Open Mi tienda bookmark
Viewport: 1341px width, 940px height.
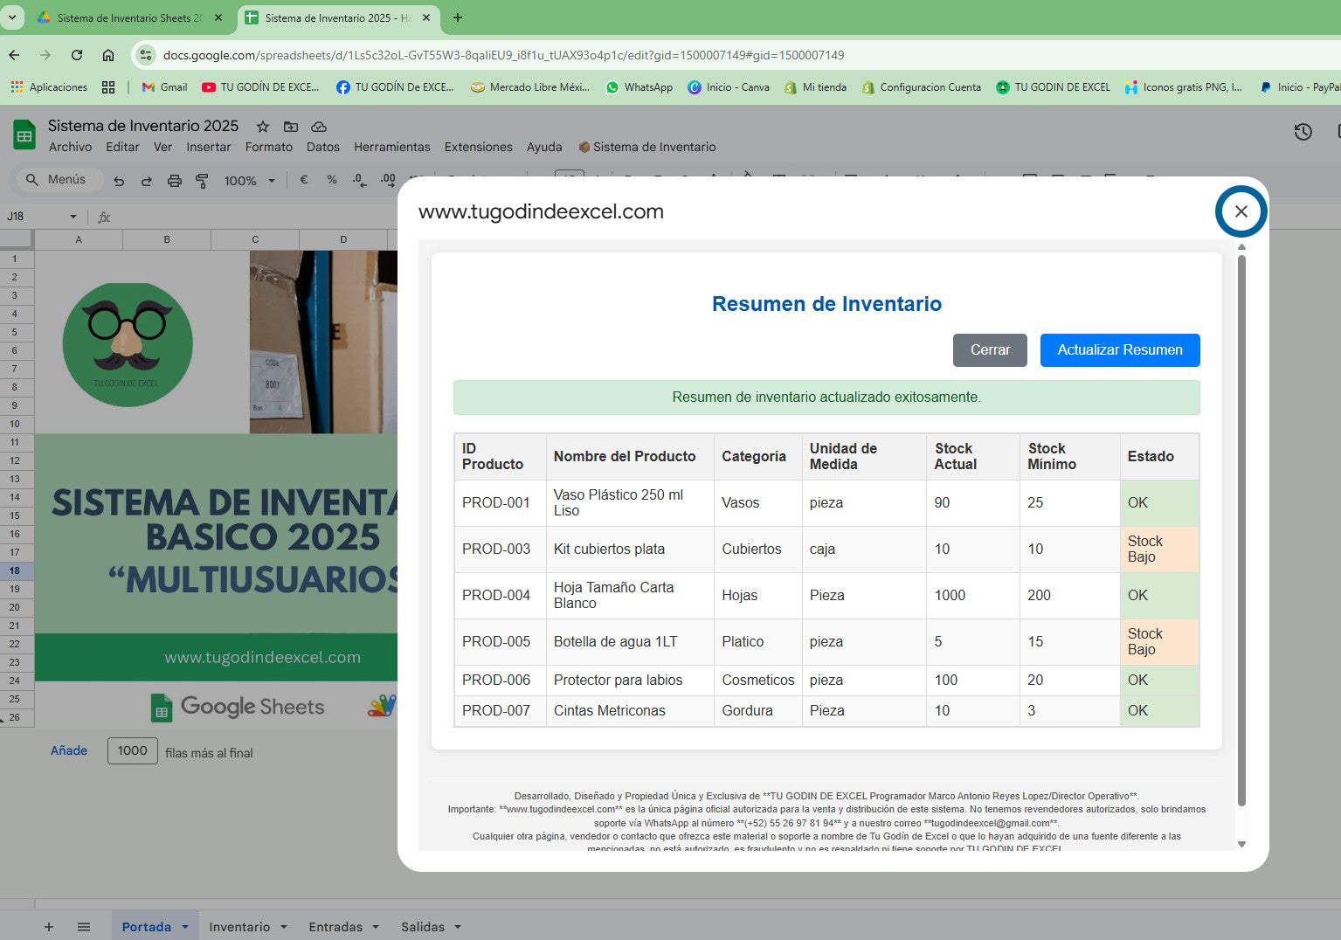click(816, 87)
